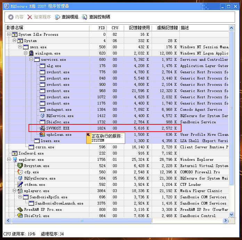Collapse the services.exe tree node
The height and width of the screenshot is (240, 242).
click(x=31, y=59)
